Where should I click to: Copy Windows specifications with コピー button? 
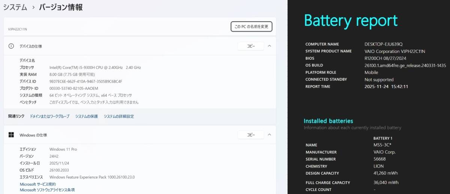tap(251, 135)
